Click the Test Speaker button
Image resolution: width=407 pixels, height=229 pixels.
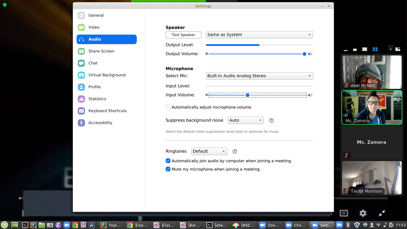click(183, 35)
